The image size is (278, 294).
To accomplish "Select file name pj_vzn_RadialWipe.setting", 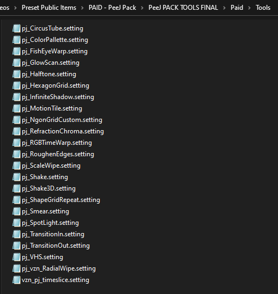I will coord(59,269).
